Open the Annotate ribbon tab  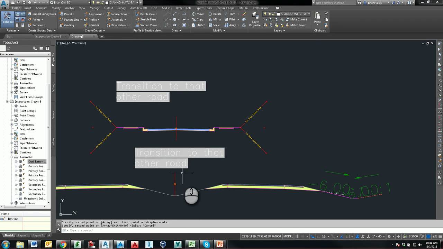42,8
